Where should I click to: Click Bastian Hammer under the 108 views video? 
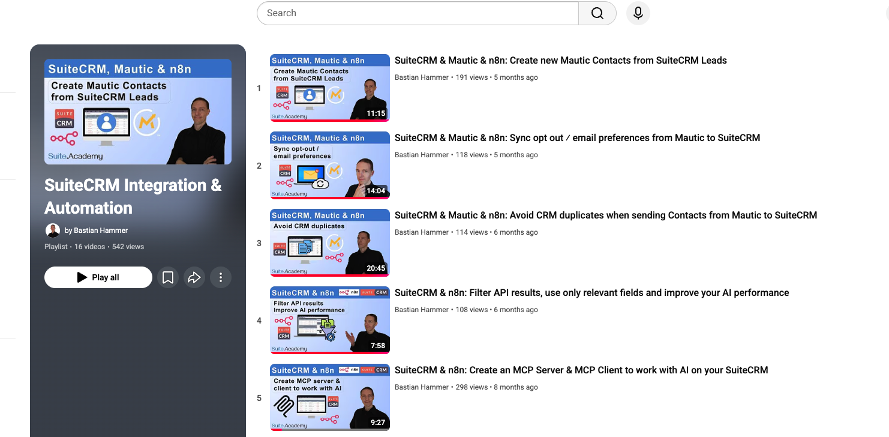coord(422,310)
